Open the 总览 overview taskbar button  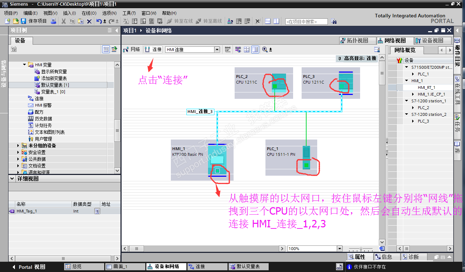[x=84, y=267]
